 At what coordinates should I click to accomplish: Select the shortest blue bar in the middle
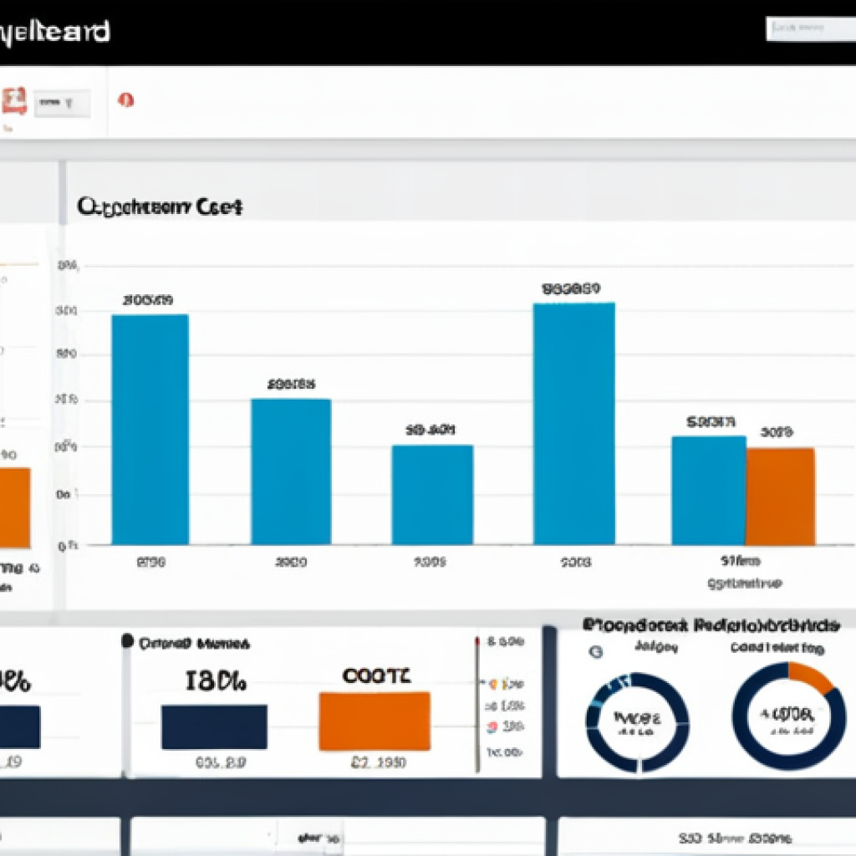(432, 495)
